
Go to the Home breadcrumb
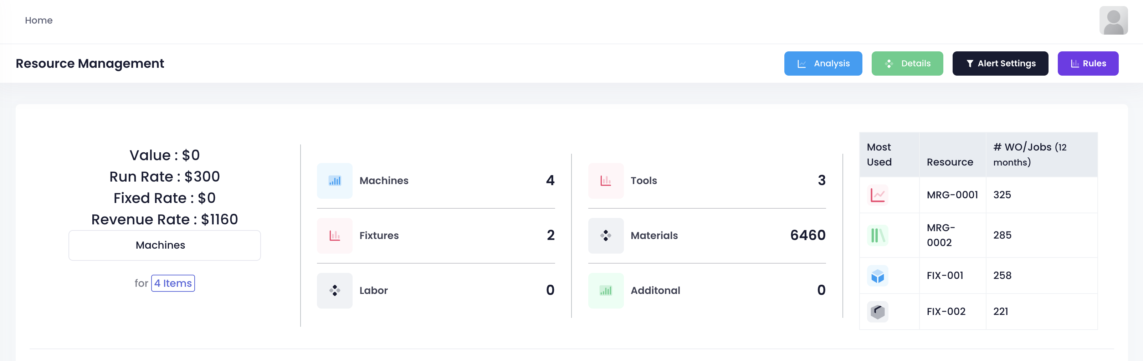[x=39, y=20]
